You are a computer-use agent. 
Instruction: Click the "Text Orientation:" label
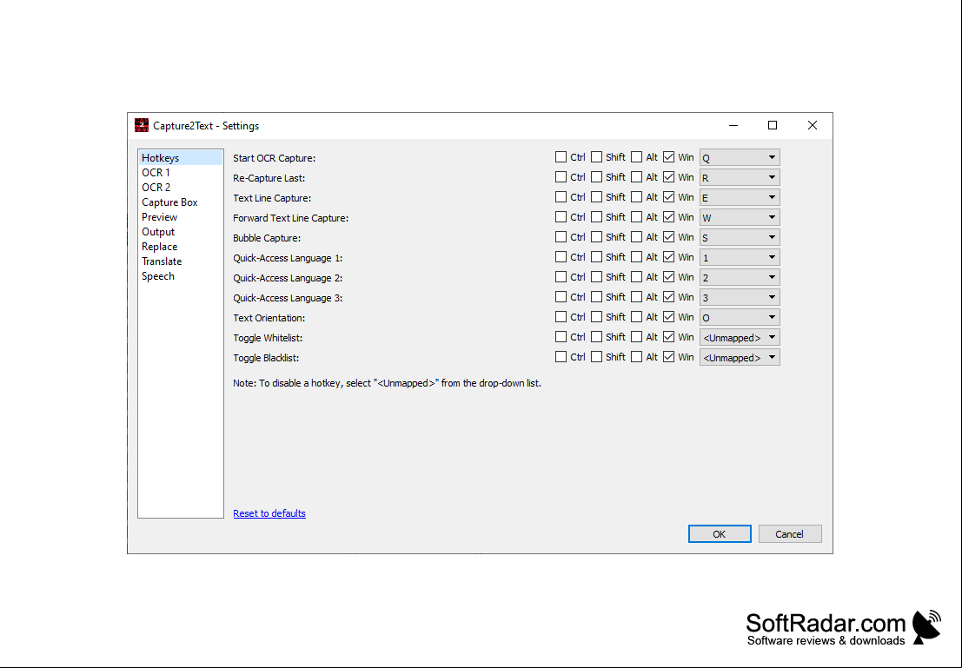pos(269,318)
